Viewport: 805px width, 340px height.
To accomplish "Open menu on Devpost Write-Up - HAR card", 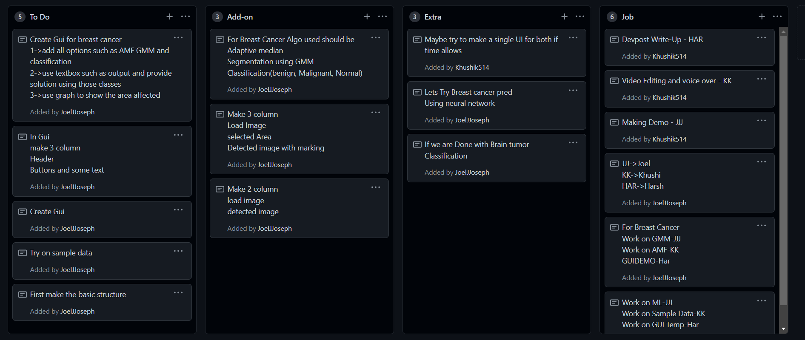I will click(x=762, y=38).
